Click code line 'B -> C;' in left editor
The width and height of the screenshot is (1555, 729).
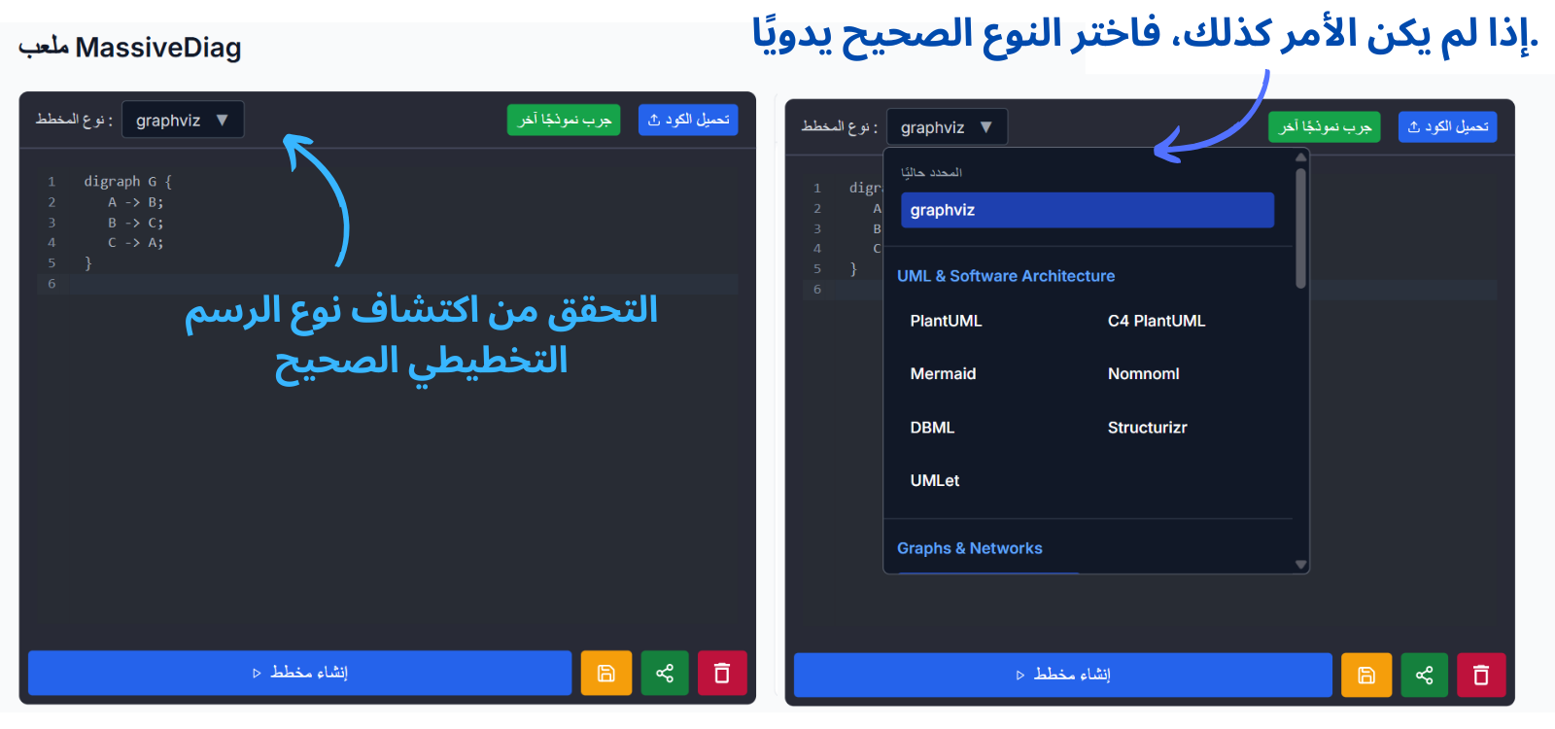[x=136, y=223]
